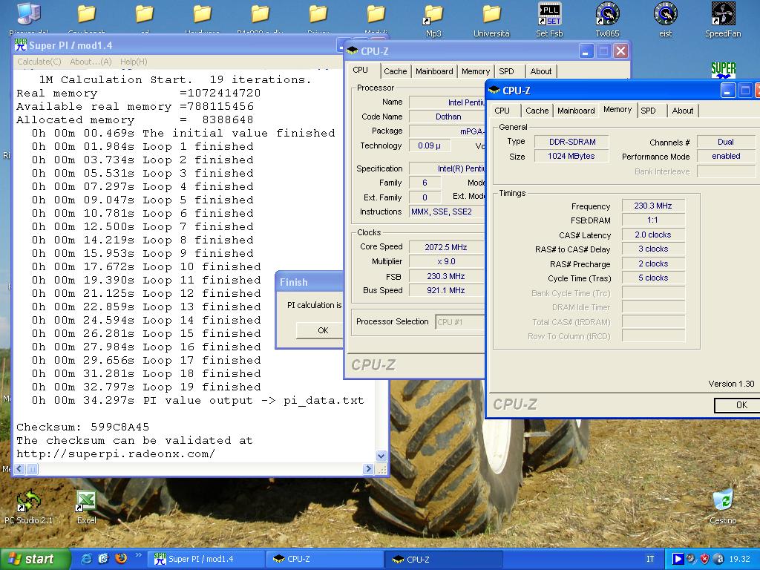Switch to Cache tab in front CPU-Z window

(x=537, y=111)
